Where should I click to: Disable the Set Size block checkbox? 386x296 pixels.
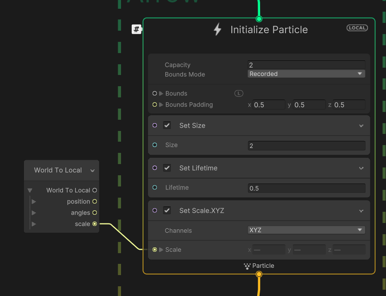pos(167,126)
